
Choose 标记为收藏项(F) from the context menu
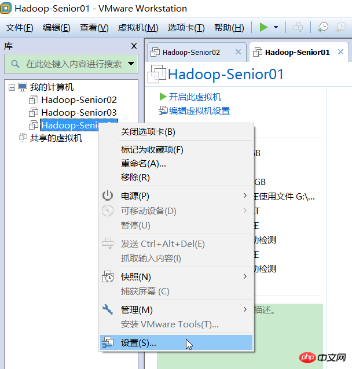(x=176, y=150)
